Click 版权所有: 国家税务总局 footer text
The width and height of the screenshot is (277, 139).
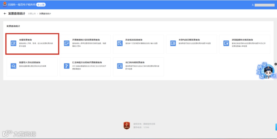[x=144, y=124]
